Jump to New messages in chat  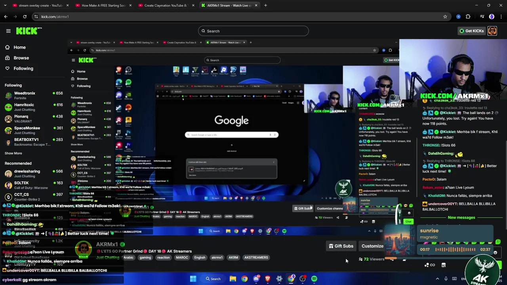(x=461, y=218)
